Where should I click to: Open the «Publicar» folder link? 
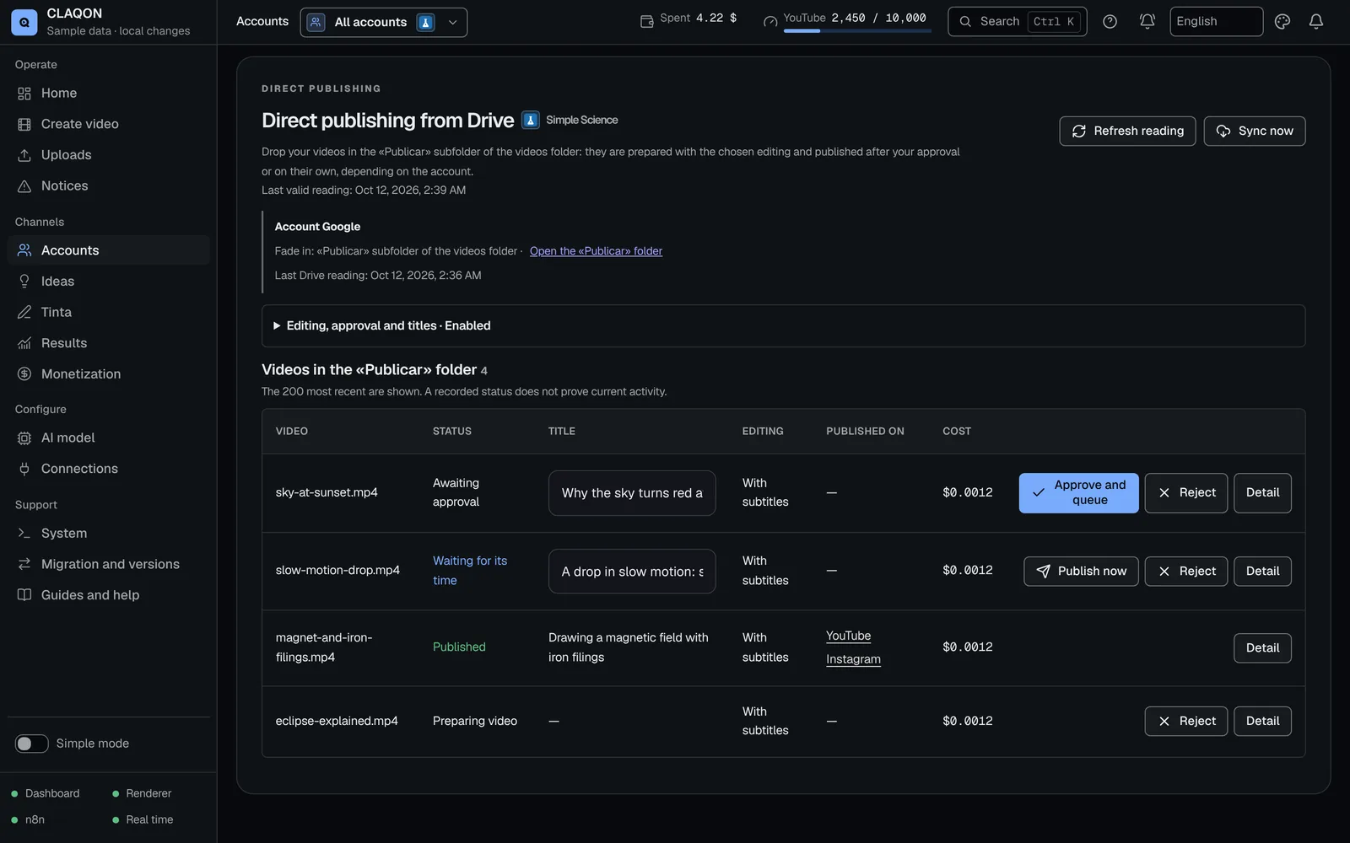click(x=596, y=251)
